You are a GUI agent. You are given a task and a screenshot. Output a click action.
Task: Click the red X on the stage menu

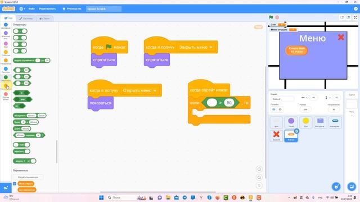click(341, 37)
